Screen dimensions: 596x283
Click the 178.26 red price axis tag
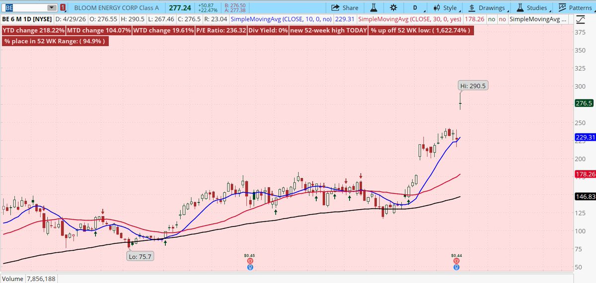(586, 174)
